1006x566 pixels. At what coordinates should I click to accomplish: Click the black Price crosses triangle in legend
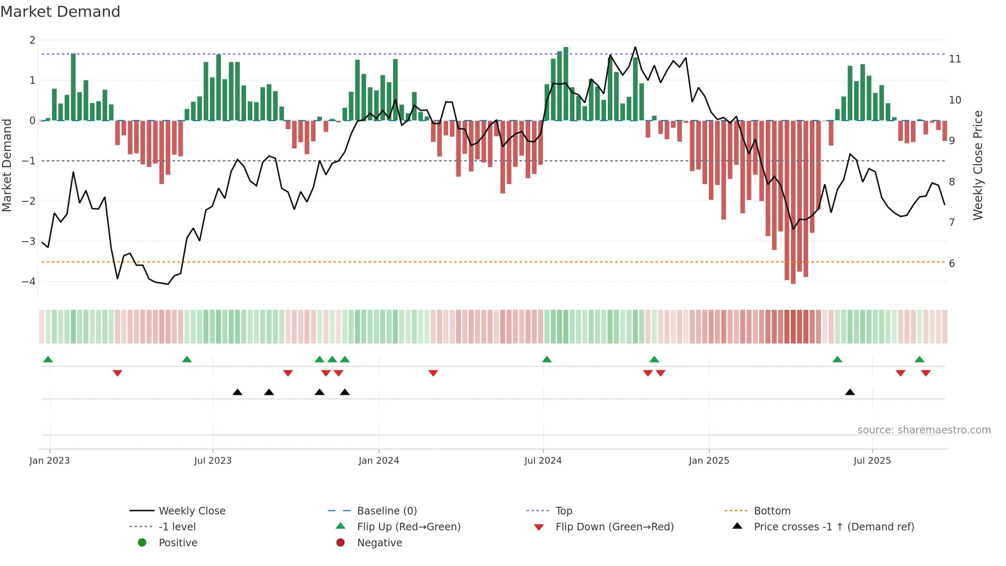737,526
